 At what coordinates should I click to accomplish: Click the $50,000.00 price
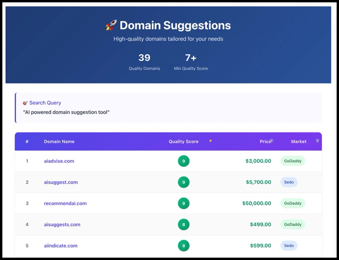tap(257, 203)
